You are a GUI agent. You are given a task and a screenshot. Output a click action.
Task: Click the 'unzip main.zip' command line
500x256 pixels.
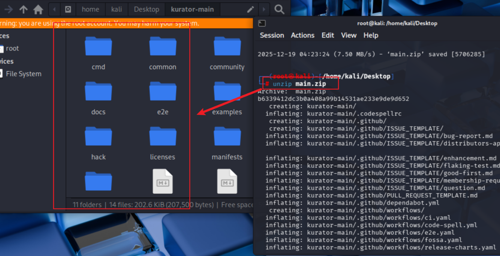299,84
